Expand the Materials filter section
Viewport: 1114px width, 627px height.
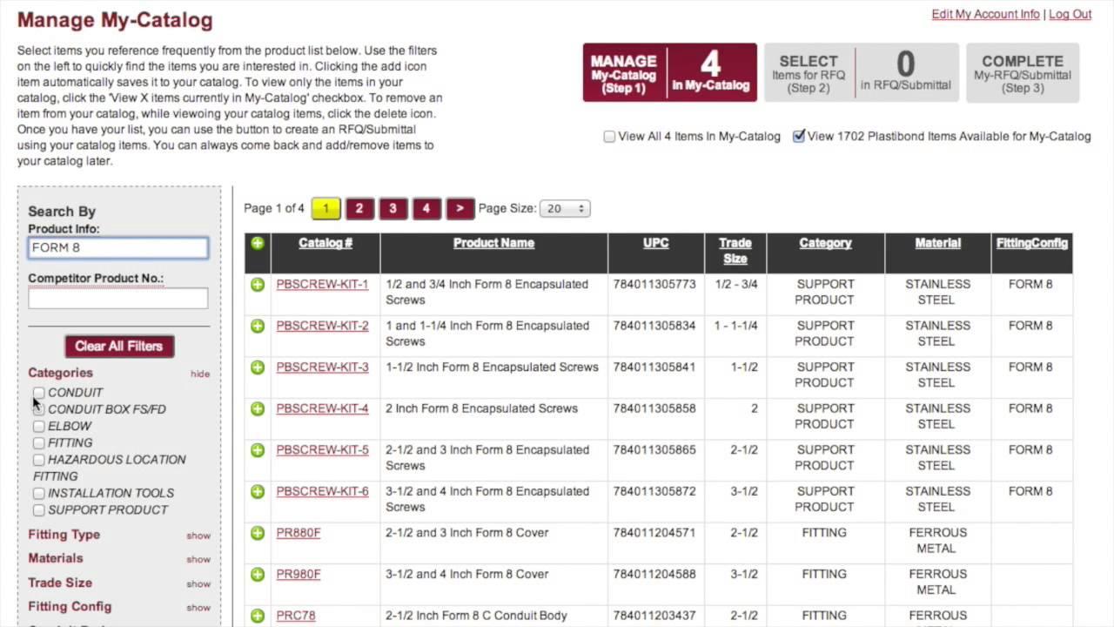click(198, 559)
